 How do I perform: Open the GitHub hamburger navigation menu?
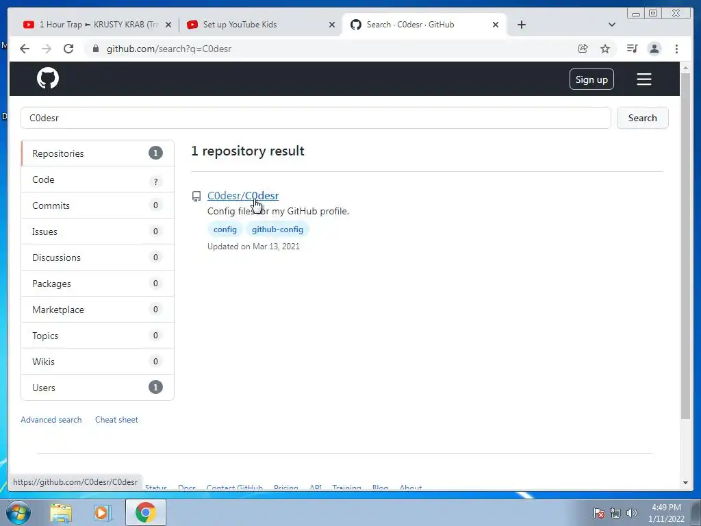643,79
